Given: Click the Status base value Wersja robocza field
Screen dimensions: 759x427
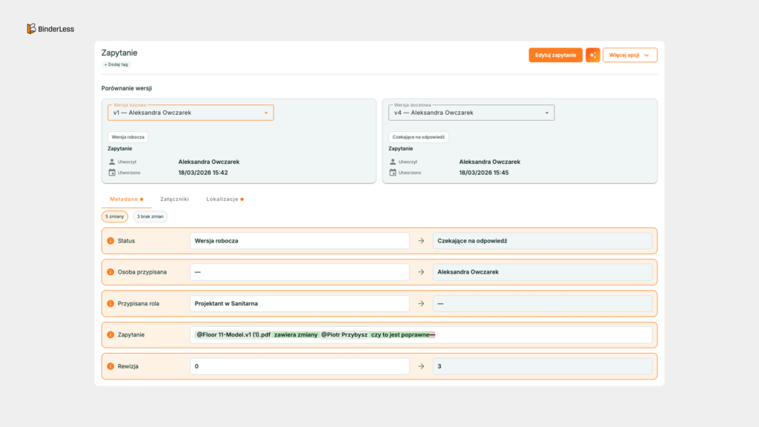Looking at the screenshot, I should coord(299,241).
